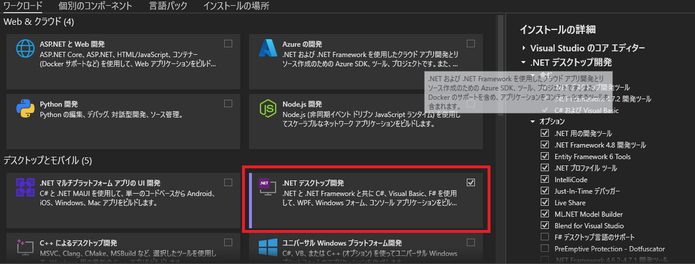Click the インストールの詳細 heading

(x=558, y=29)
